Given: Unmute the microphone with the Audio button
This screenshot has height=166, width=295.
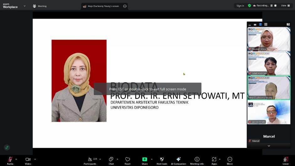Looking at the screenshot, I should (x=10, y=160).
